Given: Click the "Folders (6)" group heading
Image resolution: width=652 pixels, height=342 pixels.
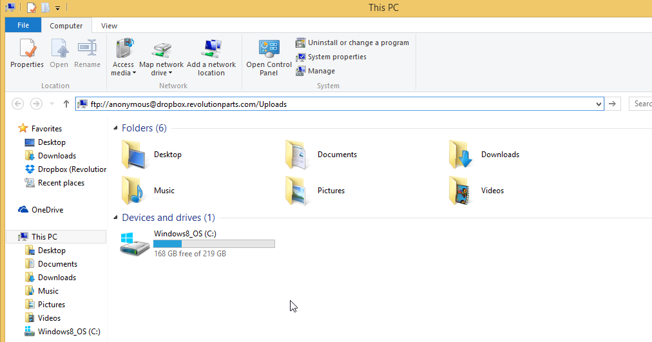Looking at the screenshot, I should click(144, 128).
